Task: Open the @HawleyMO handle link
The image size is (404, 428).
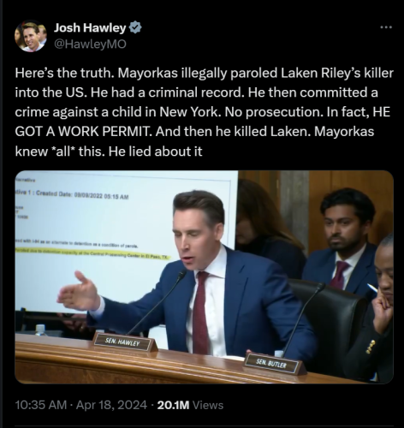Action: (x=90, y=44)
